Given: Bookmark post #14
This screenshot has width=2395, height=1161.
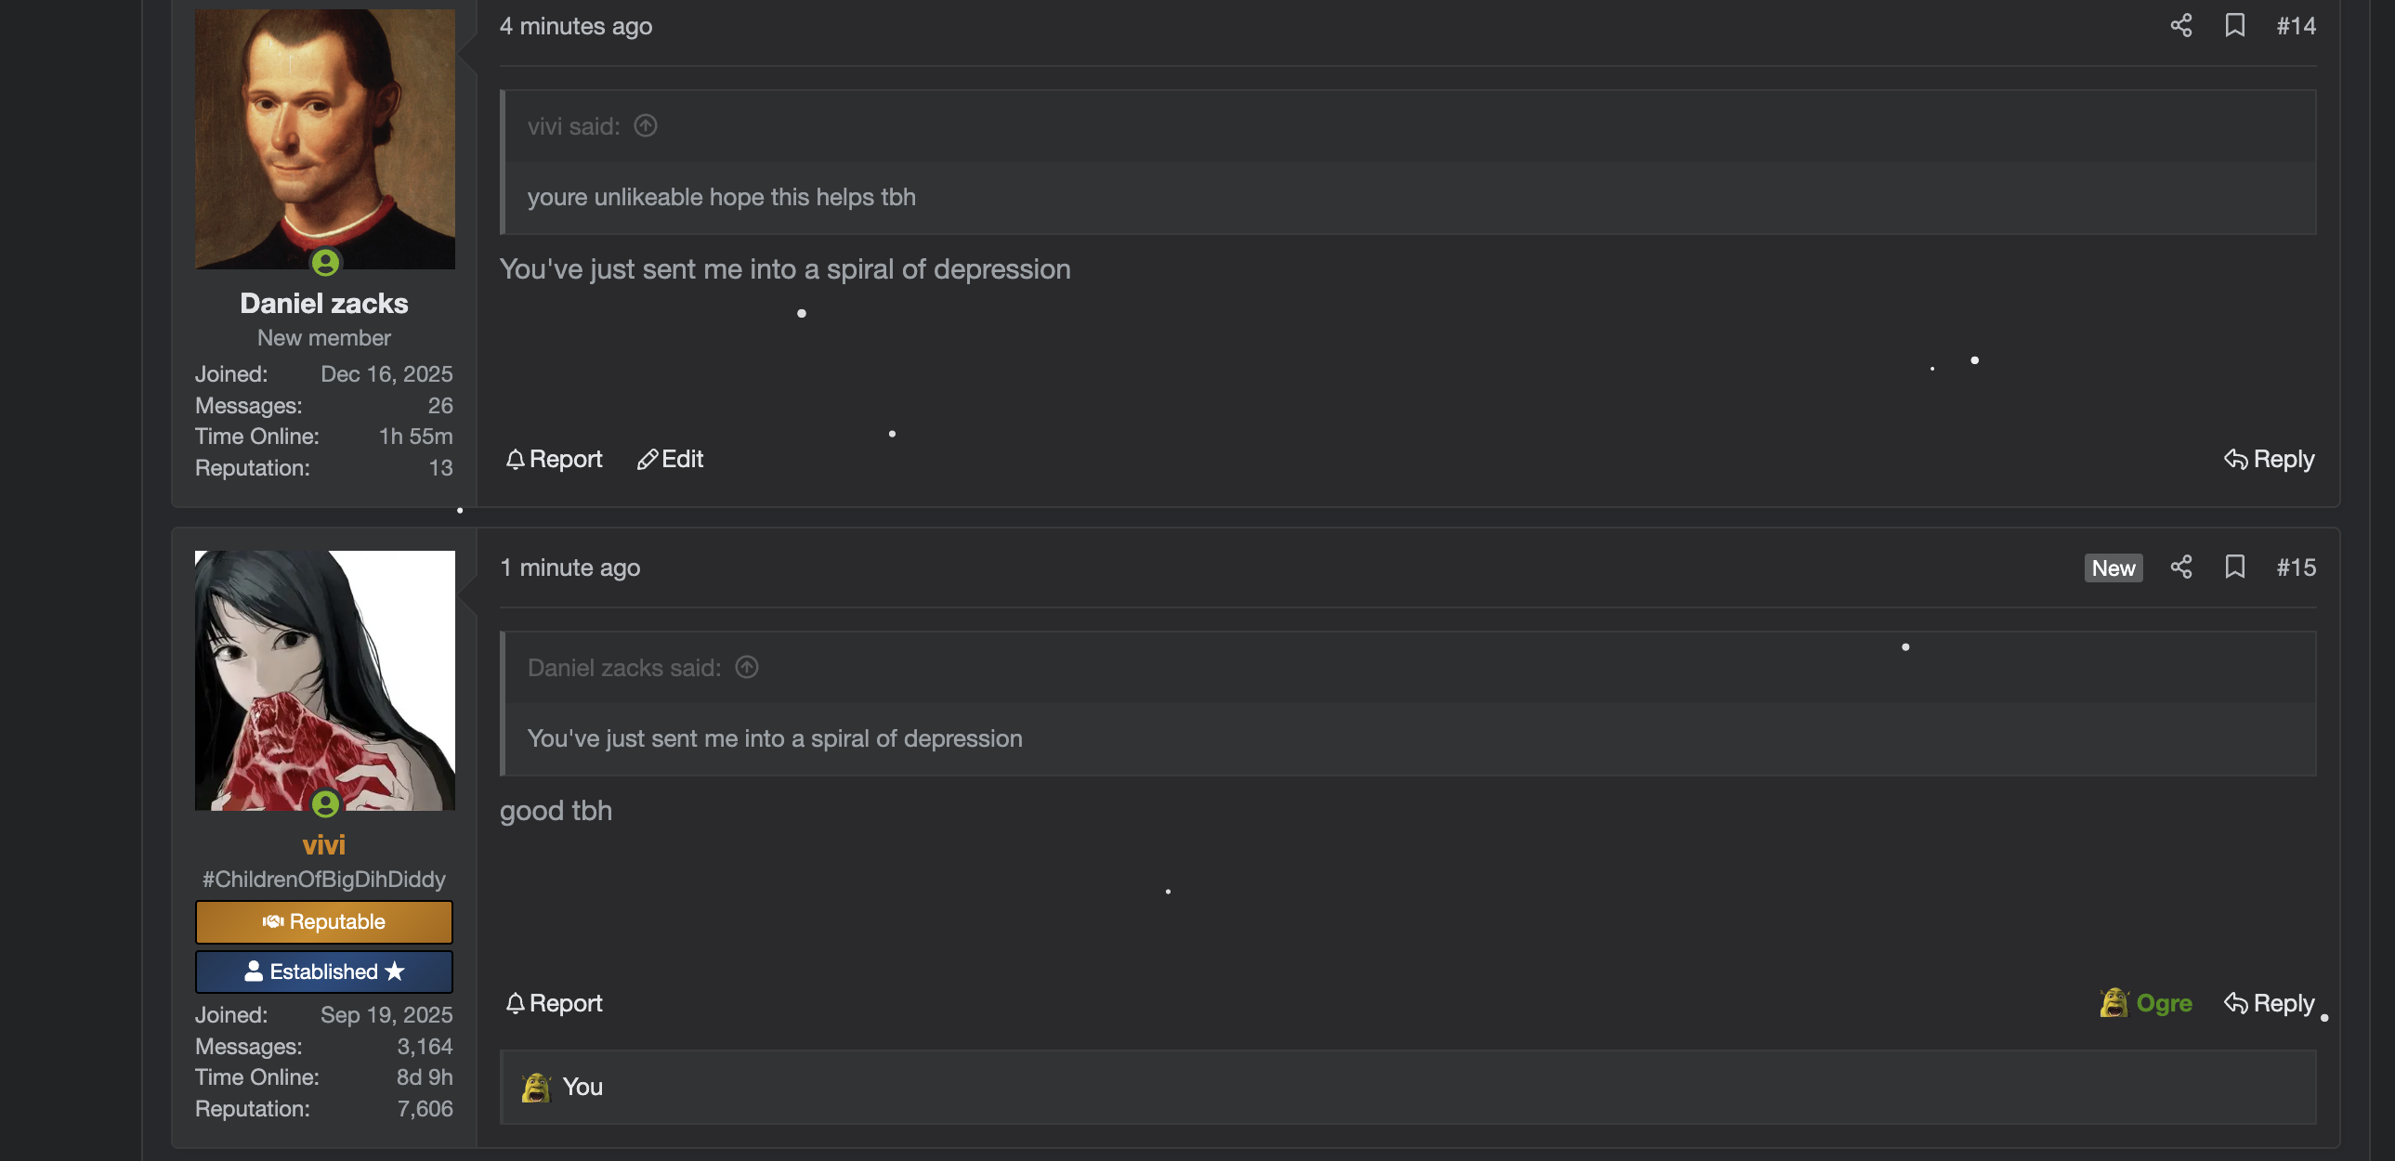Looking at the screenshot, I should coord(2234,25).
